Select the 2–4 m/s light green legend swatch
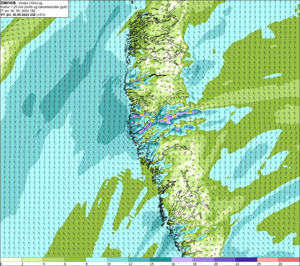 [x=32, y=259]
